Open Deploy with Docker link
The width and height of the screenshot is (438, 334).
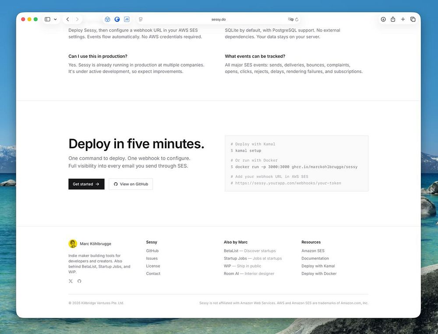pos(319,274)
